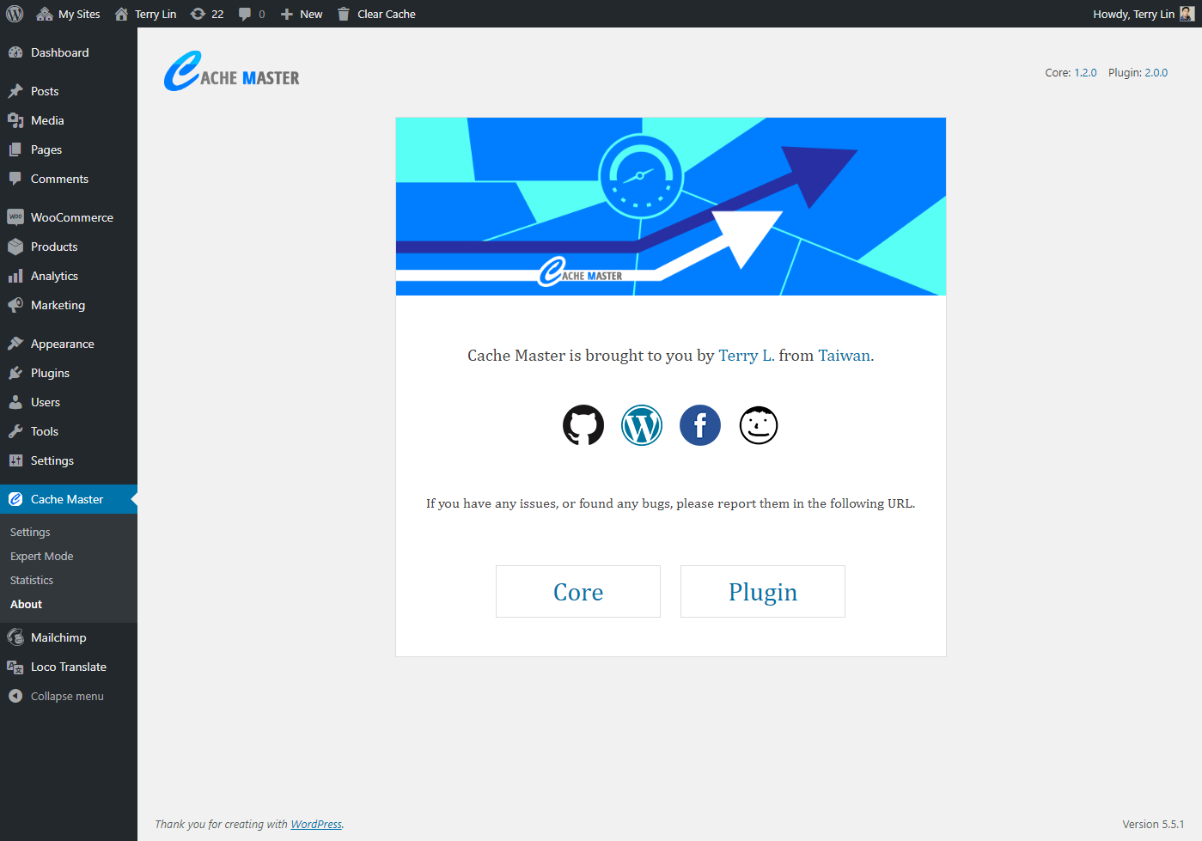Click the smiley face author icon
Image resolution: width=1202 pixels, height=841 pixels.
tap(759, 425)
